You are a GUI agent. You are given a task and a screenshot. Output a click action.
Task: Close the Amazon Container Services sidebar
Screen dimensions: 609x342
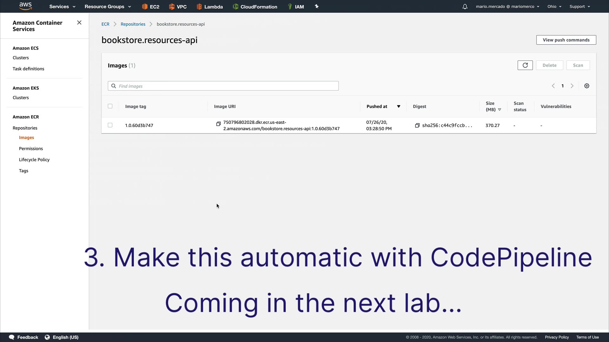[x=79, y=22]
